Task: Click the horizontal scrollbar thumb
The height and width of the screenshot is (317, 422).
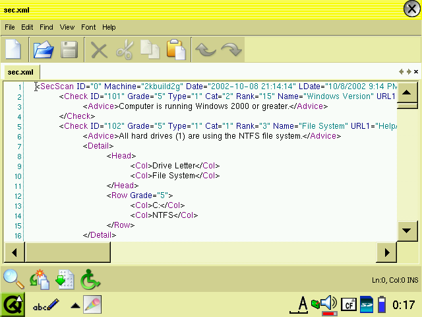Action: 67,252
